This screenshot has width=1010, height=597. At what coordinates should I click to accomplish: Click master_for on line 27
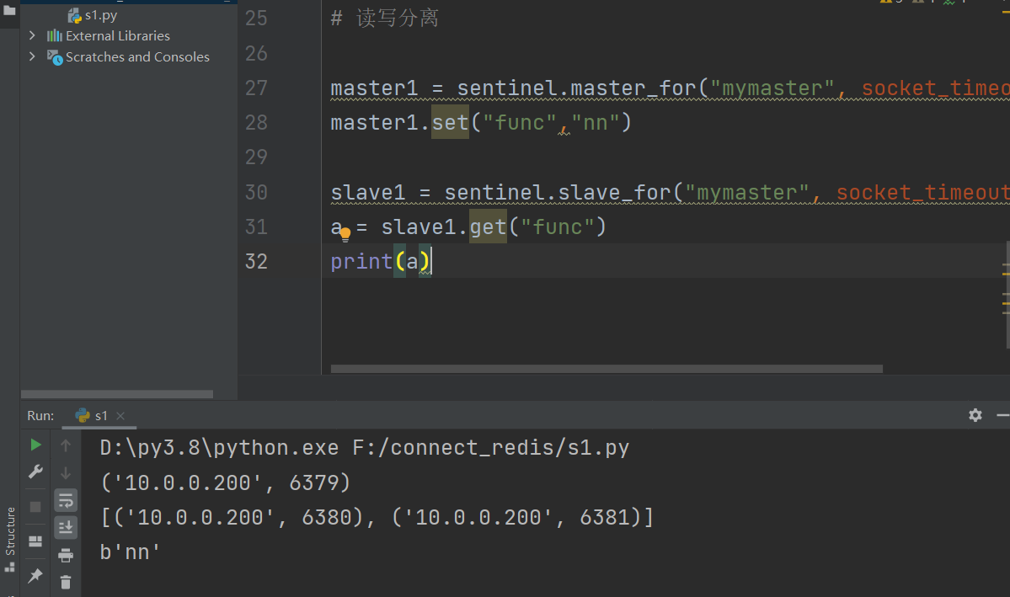(x=633, y=88)
